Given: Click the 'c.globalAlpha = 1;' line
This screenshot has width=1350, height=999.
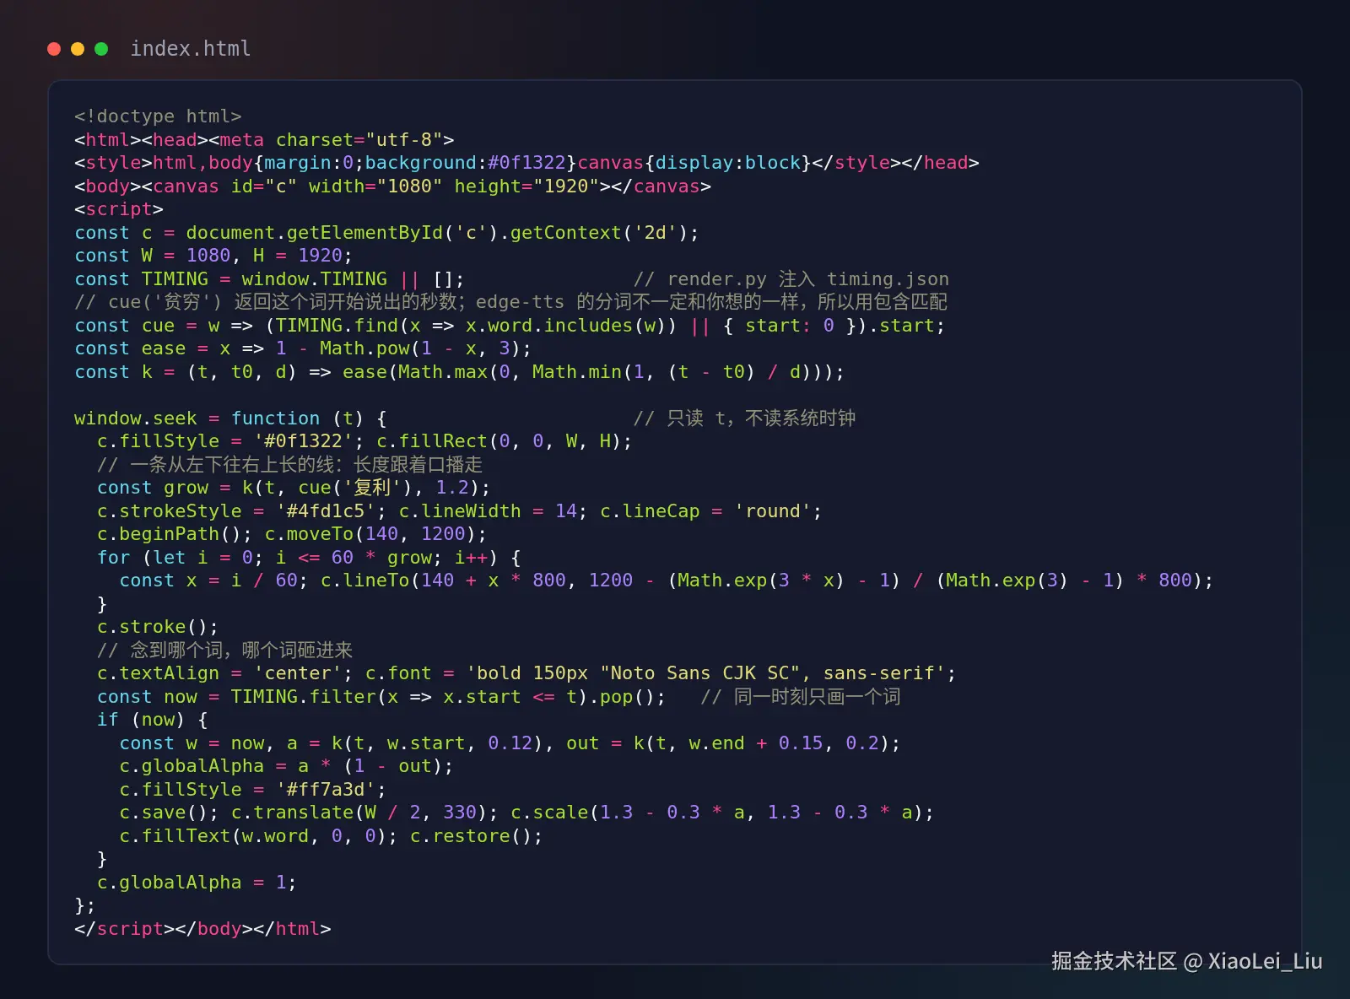Looking at the screenshot, I should point(197,883).
